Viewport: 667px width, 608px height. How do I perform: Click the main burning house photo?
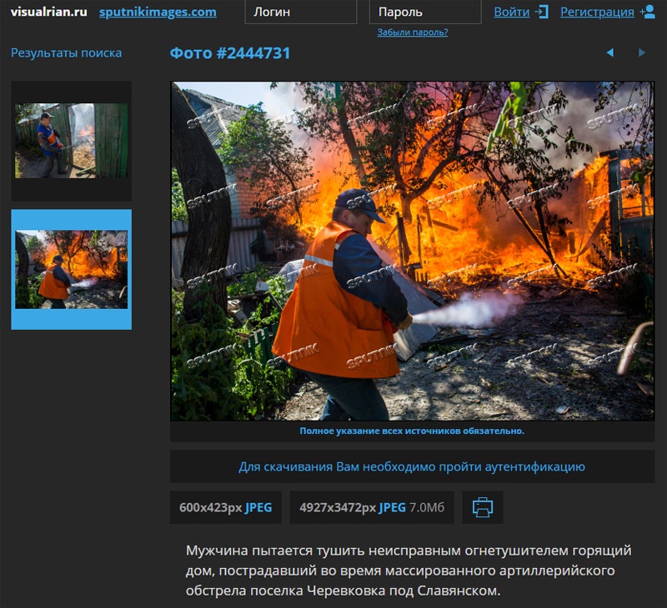412,251
